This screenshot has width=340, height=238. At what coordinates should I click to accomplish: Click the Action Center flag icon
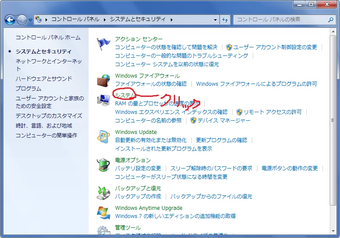pyautogui.click(x=104, y=44)
